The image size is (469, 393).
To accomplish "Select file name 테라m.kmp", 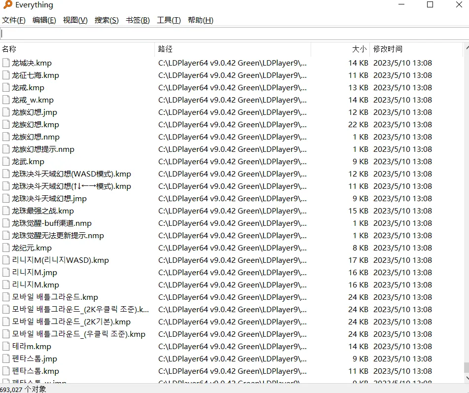I will click(x=32, y=346).
